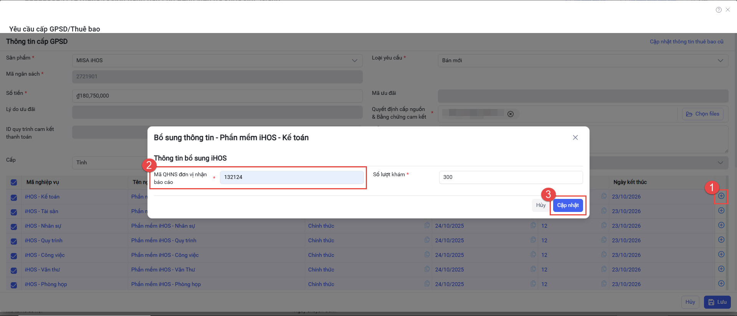The image size is (737, 316).
Task: Click the Cập nhật button in dialog
Action: (x=568, y=205)
